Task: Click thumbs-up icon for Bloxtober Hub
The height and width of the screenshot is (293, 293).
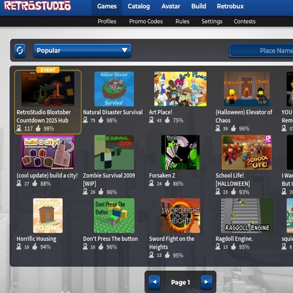Action: pos(38,128)
